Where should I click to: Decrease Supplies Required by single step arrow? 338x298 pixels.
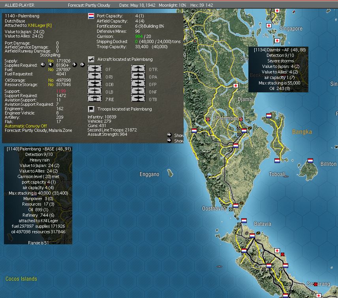tap(51, 65)
